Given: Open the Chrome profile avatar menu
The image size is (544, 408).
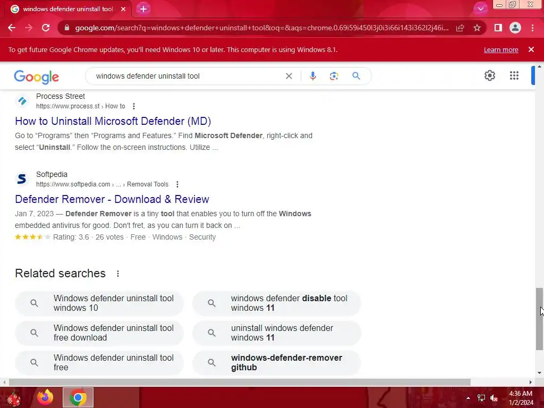Looking at the screenshot, I should click(x=515, y=28).
